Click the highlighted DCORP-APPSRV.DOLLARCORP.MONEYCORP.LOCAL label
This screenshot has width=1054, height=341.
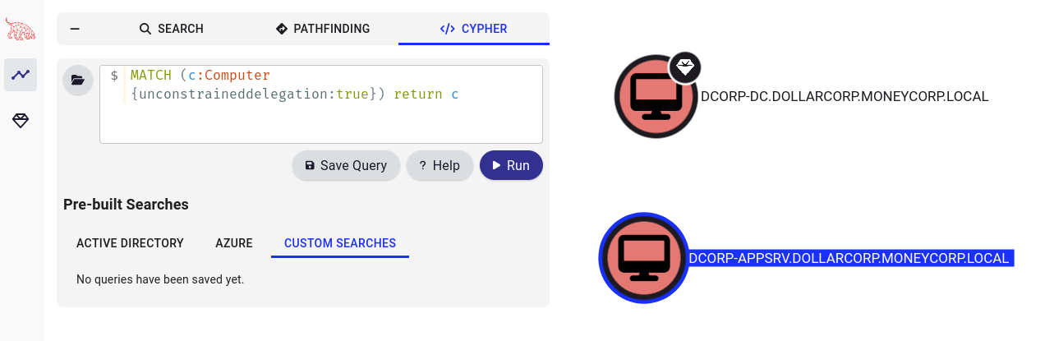(x=849, y=258)
